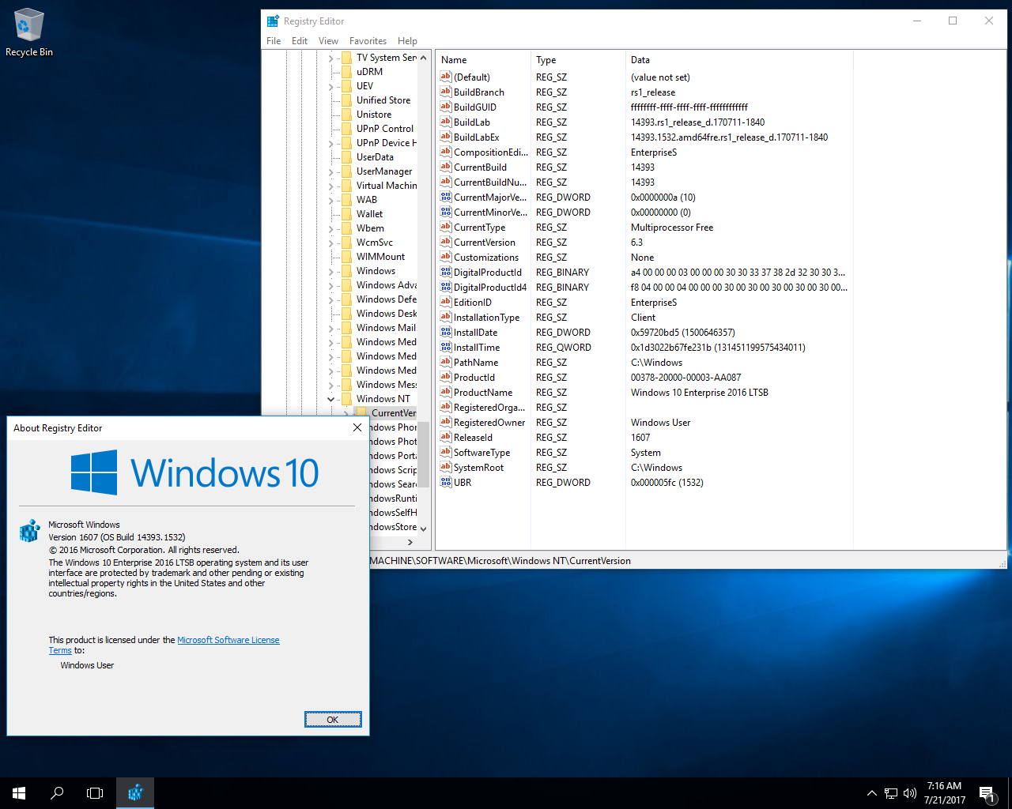This screenshot has height=809, width=1012.
Task: Open taskbar Search
Action: coord(57,793)
